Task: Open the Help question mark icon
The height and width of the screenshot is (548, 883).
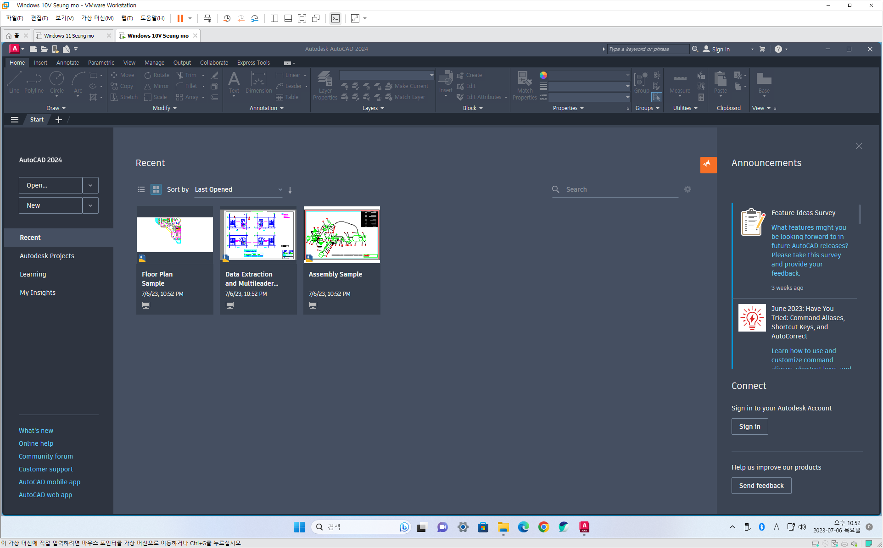Action: [778, 49]
